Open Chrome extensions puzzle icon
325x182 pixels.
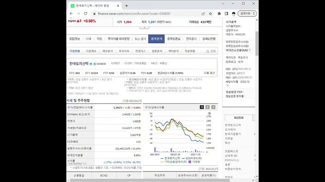pyautogui.click(x=219, y=14)
